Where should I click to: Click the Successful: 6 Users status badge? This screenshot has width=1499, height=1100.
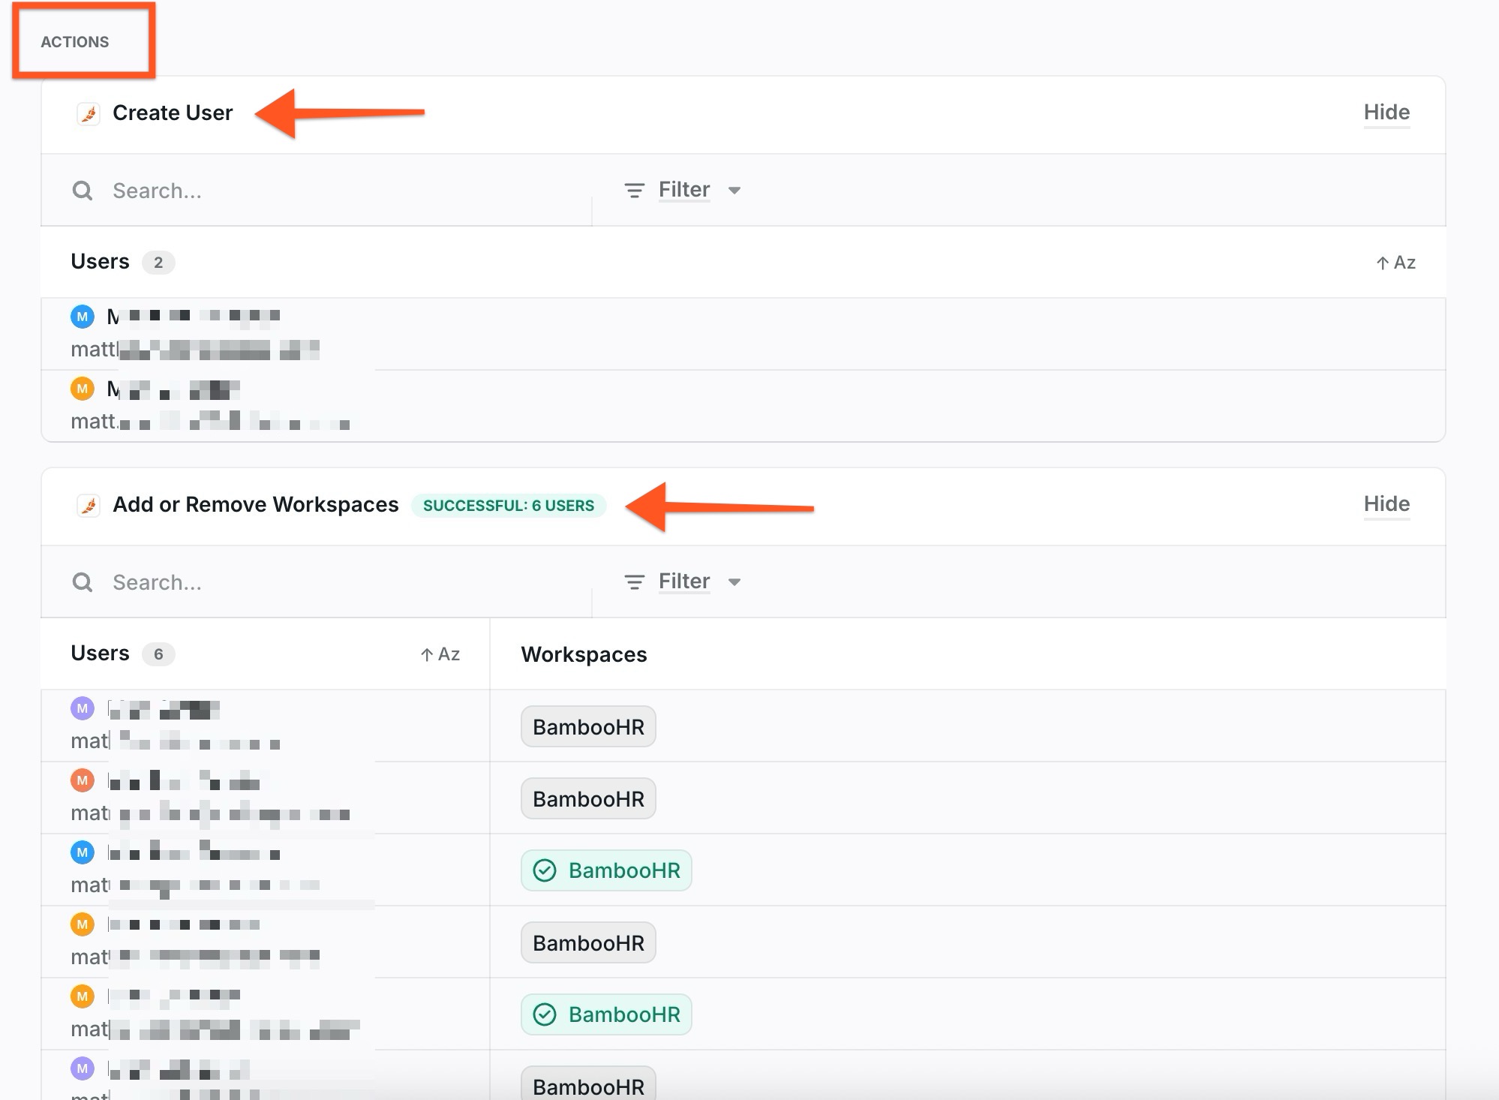(508, 506)
